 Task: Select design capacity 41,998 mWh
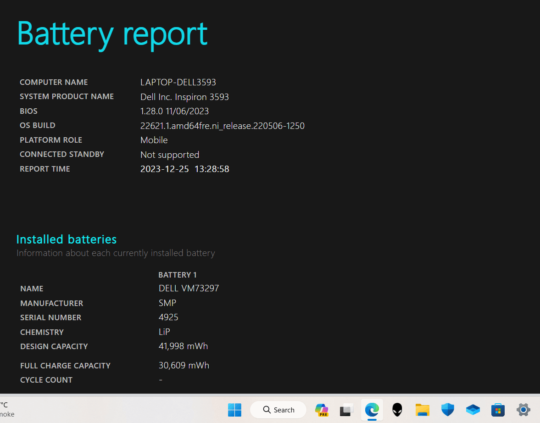pyautogui.click(x=183, y=346)
